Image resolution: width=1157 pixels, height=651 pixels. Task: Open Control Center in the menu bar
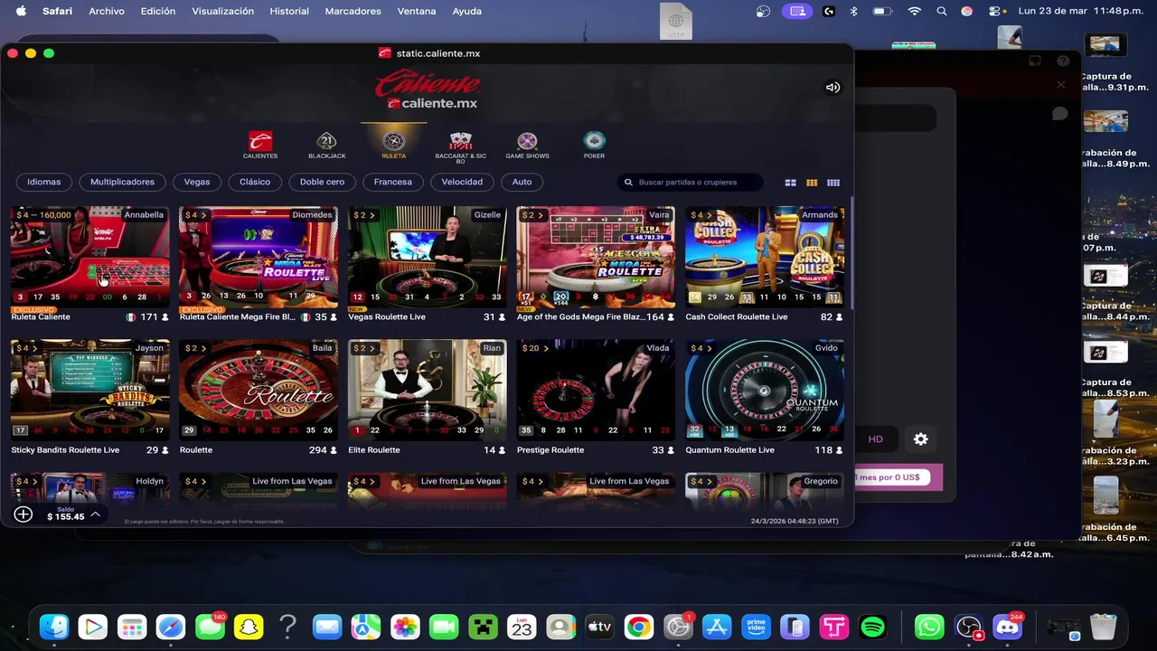point(995,11)
